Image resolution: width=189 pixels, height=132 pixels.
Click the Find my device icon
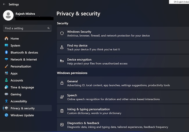[62, 47]
